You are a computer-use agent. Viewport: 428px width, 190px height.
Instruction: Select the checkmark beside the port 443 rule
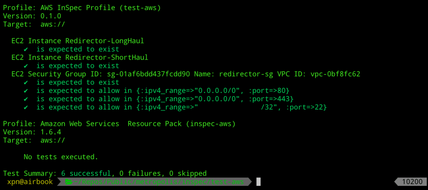tap(26, 99)
